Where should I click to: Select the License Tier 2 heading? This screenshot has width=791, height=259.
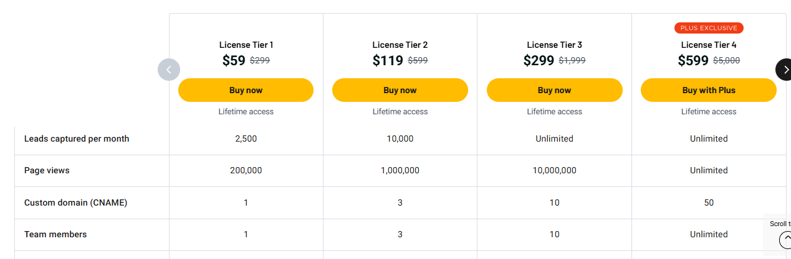point(400,45)
